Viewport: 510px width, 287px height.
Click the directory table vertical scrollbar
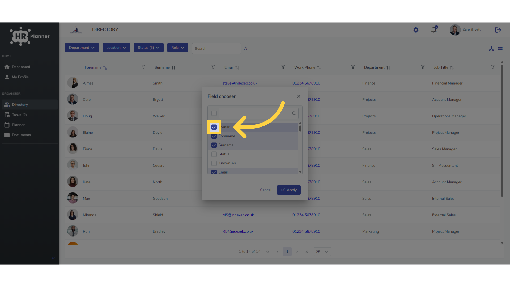pyautogui.click(x=502, y=130)
